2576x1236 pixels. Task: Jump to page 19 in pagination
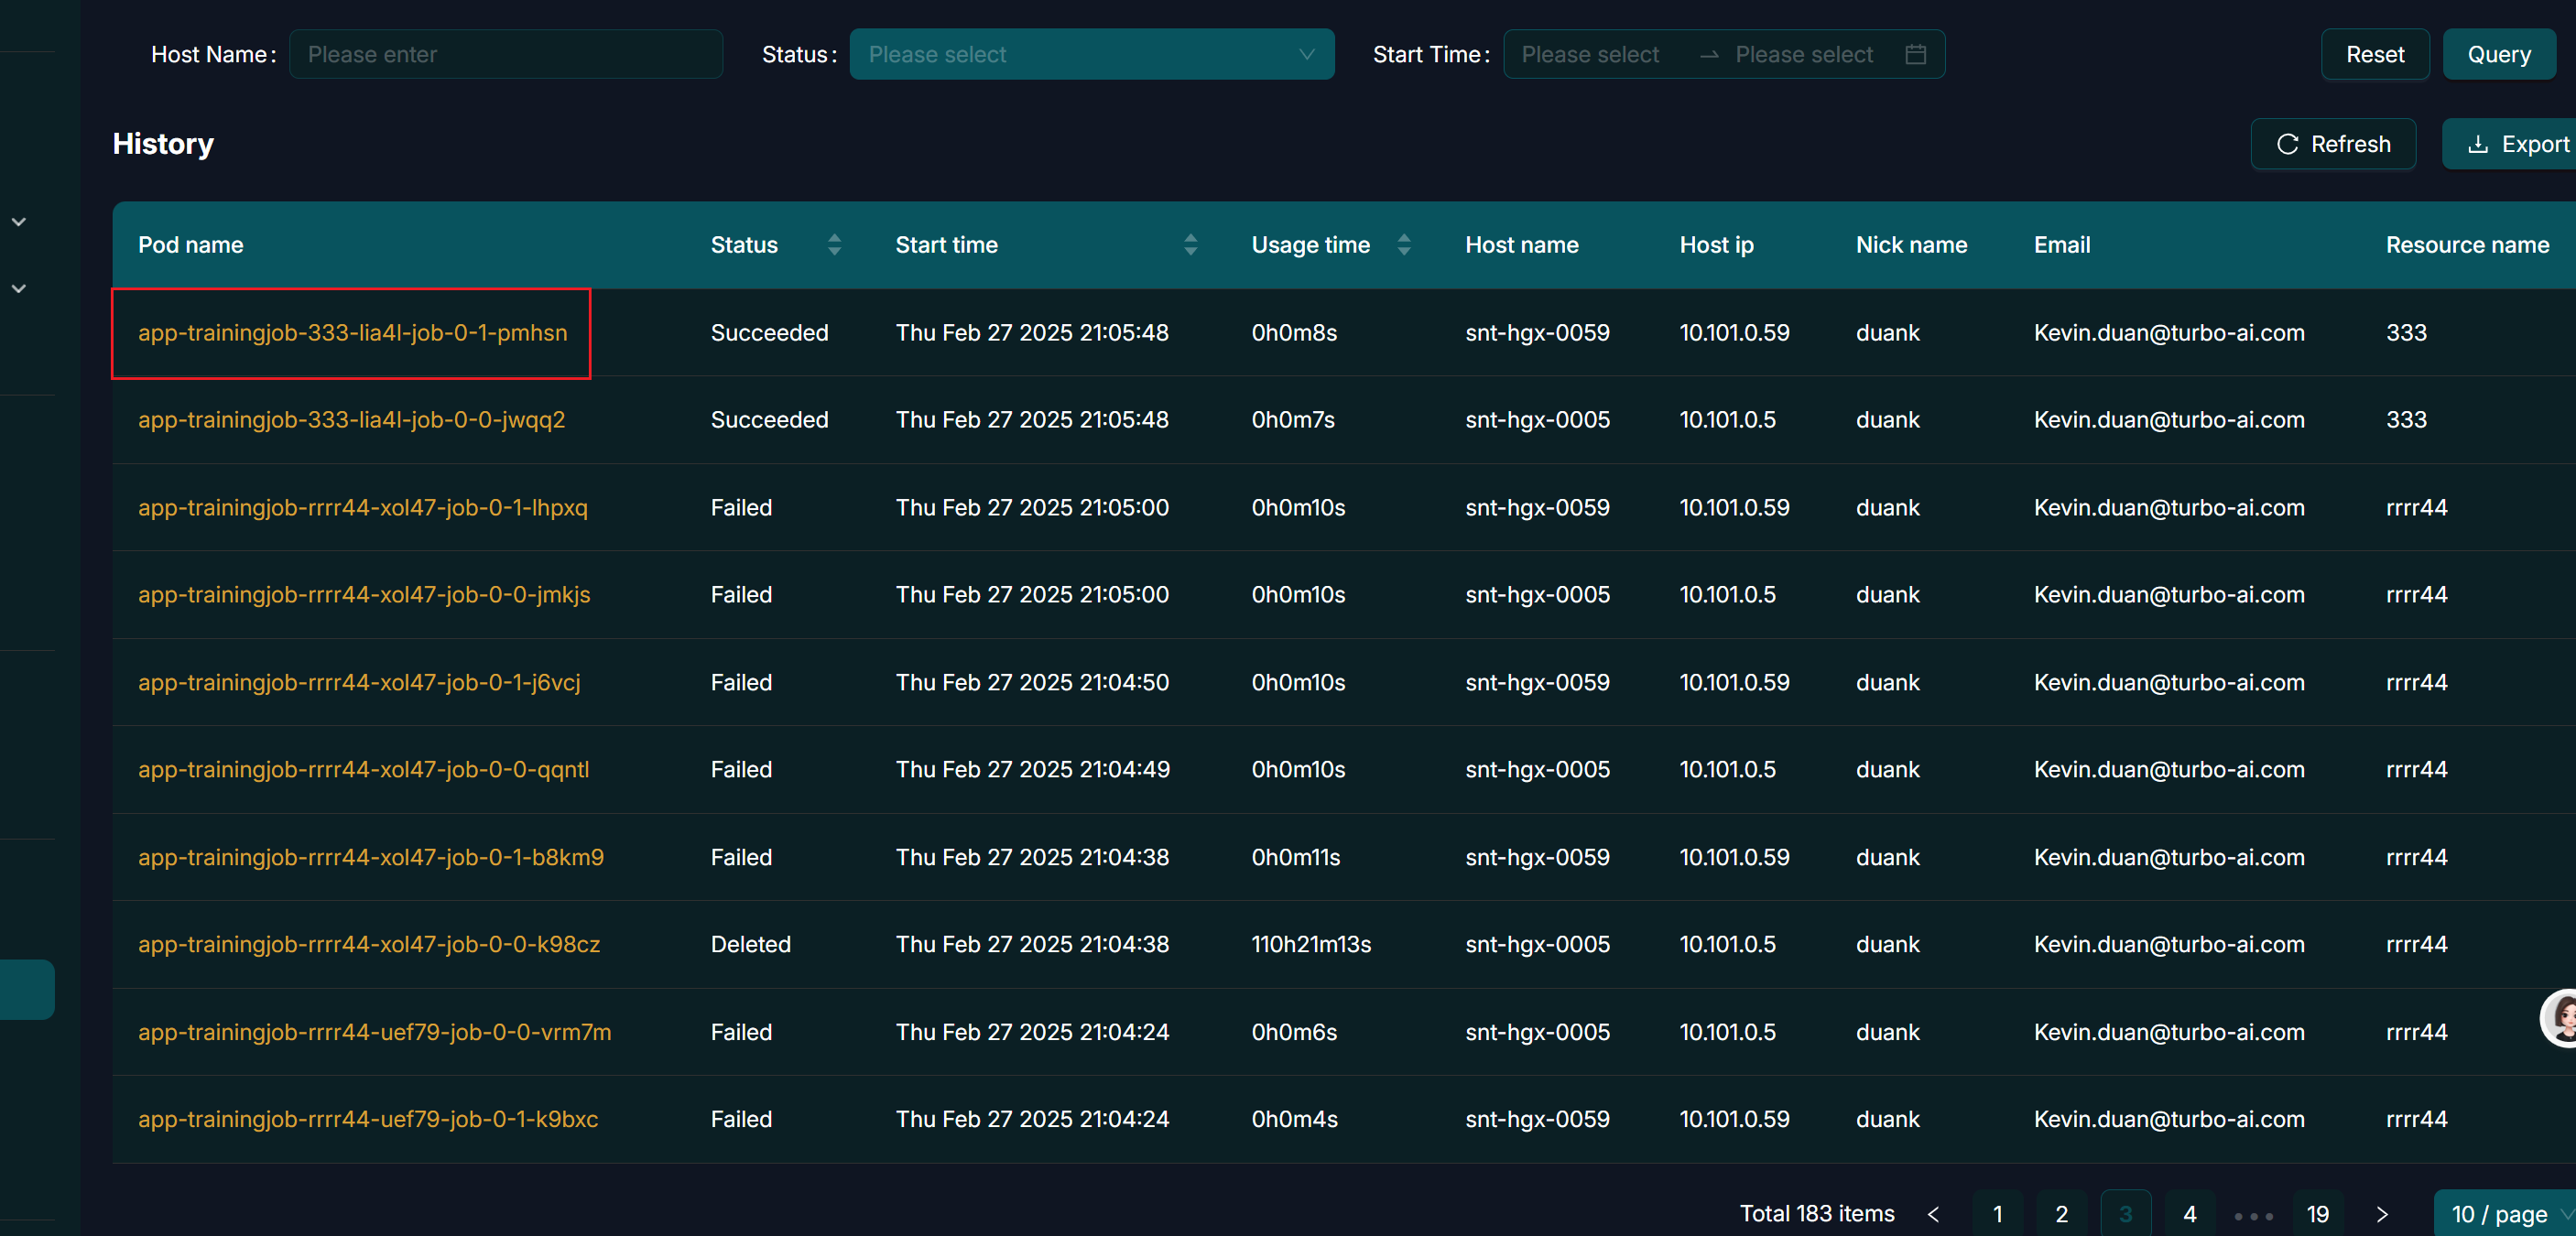pos(2317,1214)
